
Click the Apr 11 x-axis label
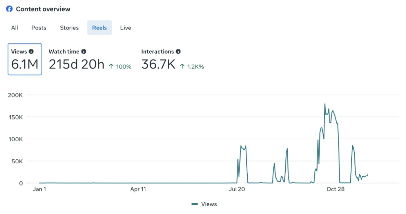(x=138, y=189)
